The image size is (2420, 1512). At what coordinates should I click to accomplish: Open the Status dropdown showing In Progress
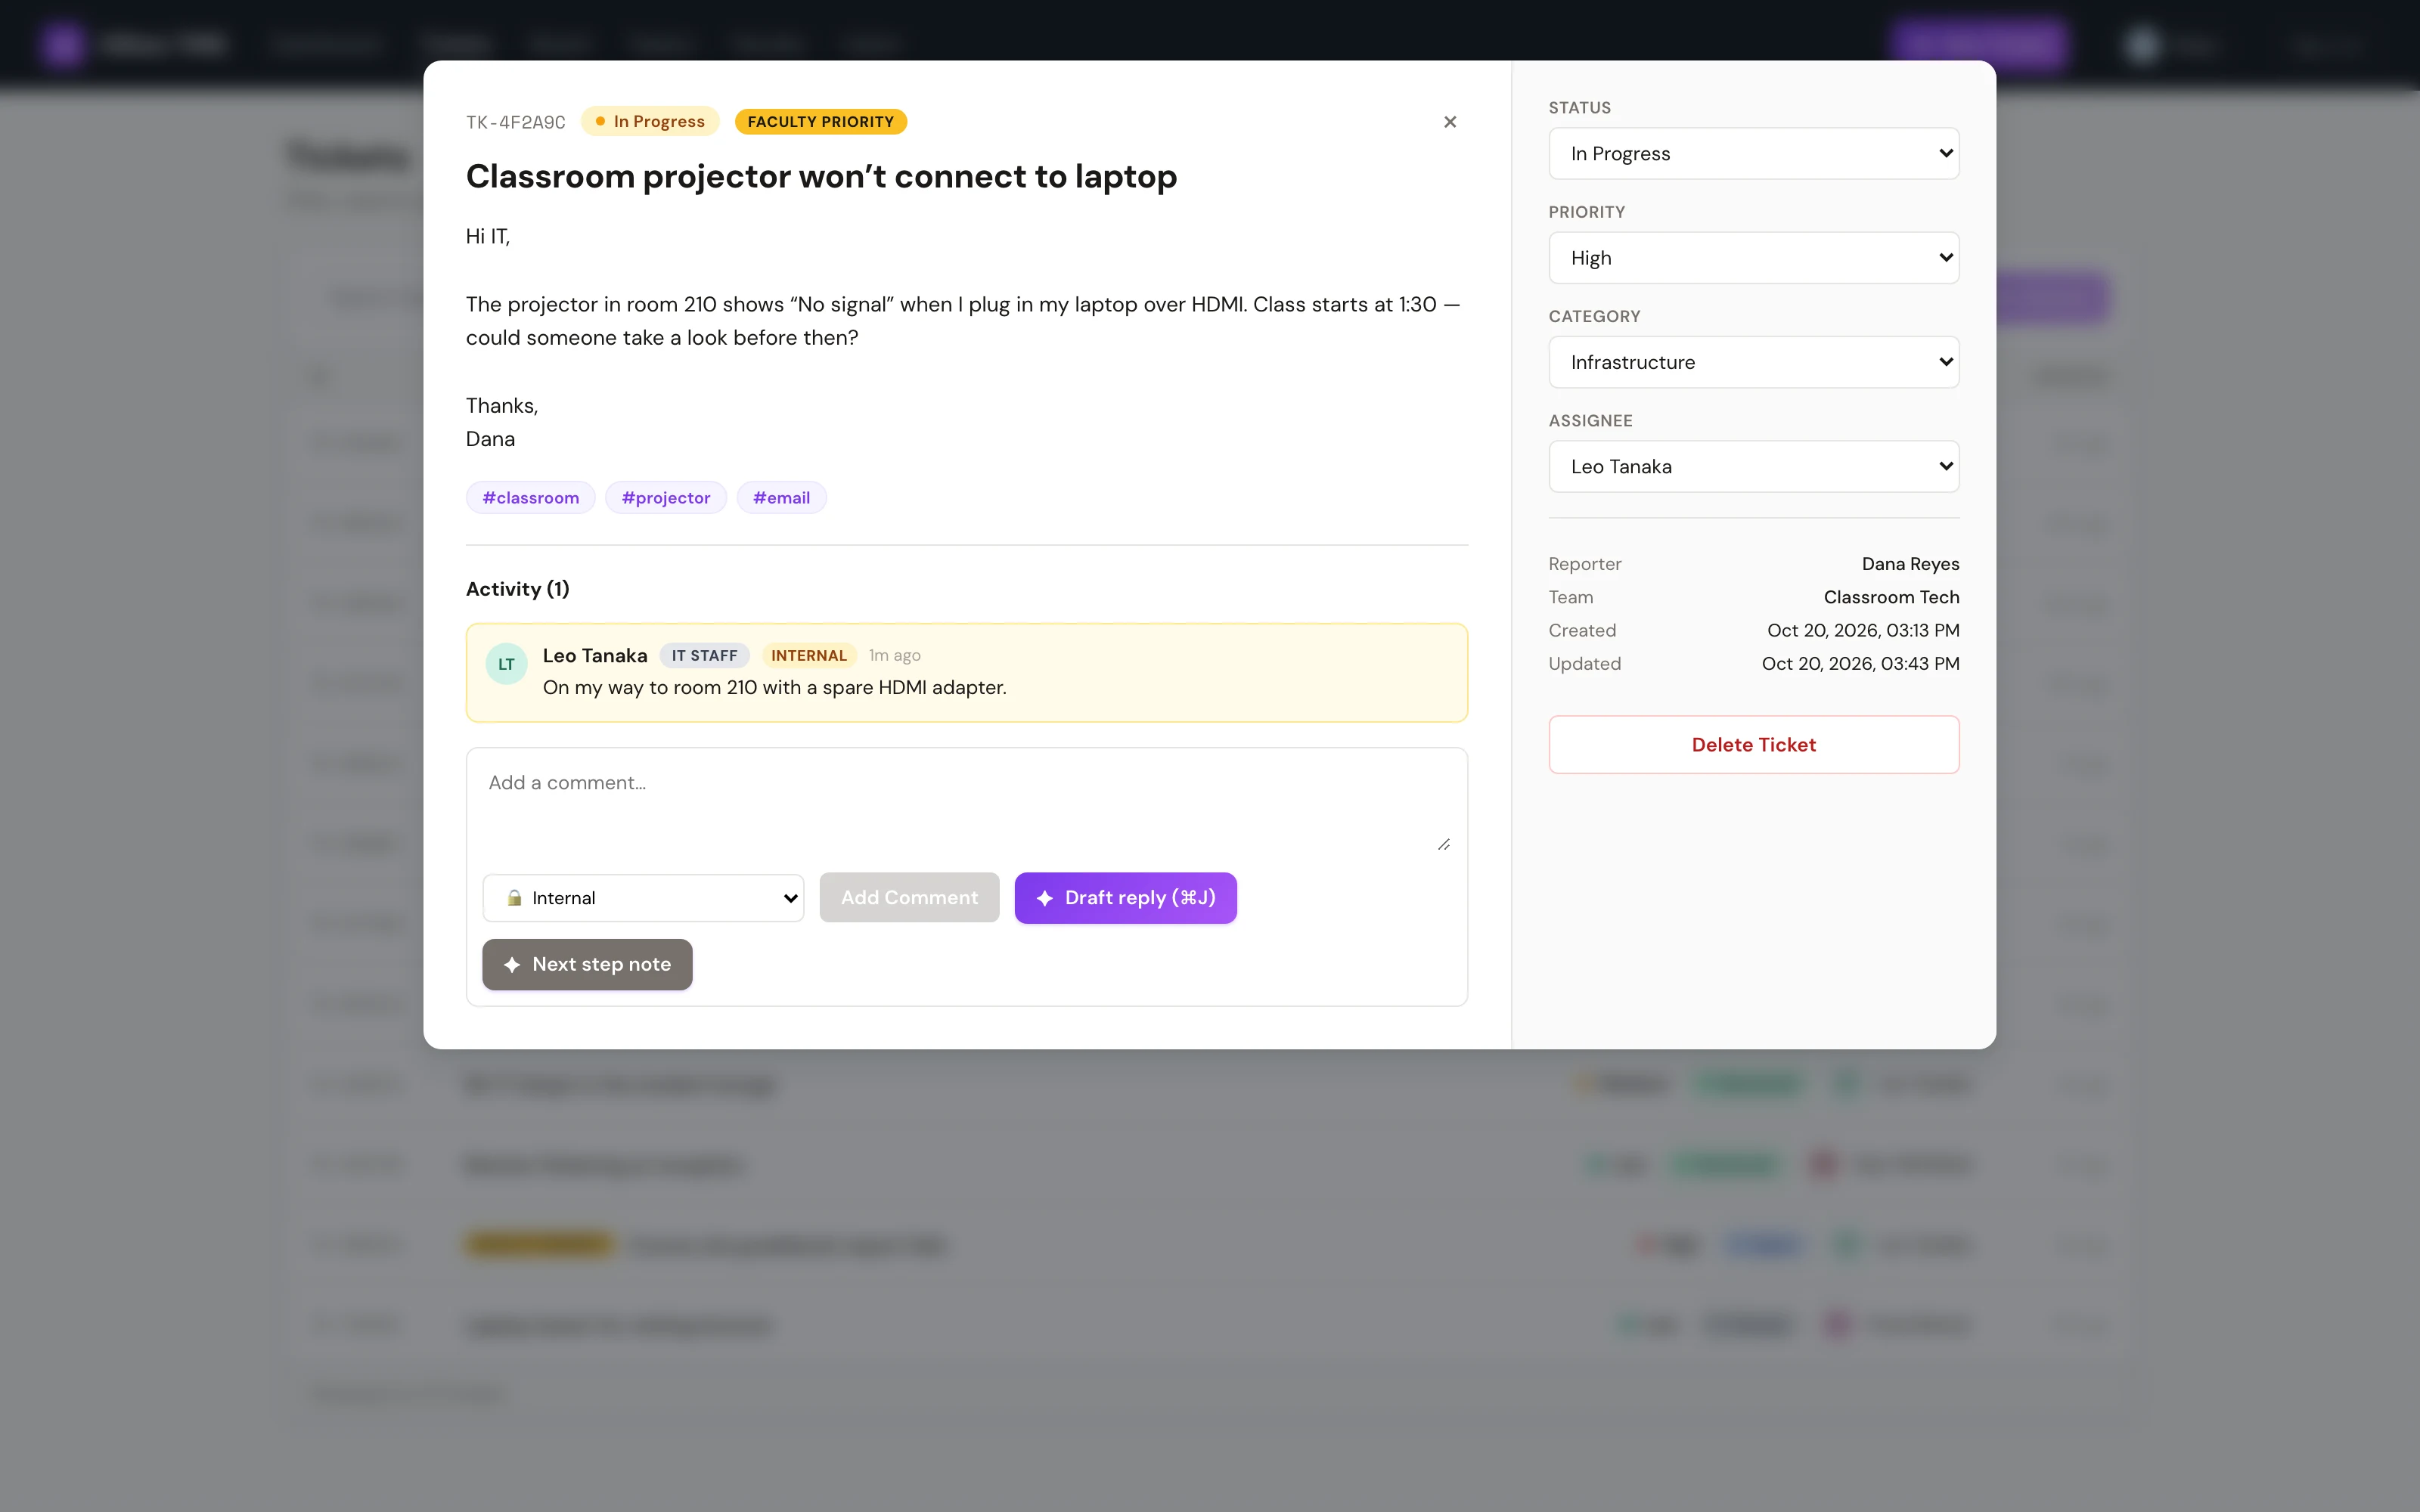click(x=1753, y=153)
